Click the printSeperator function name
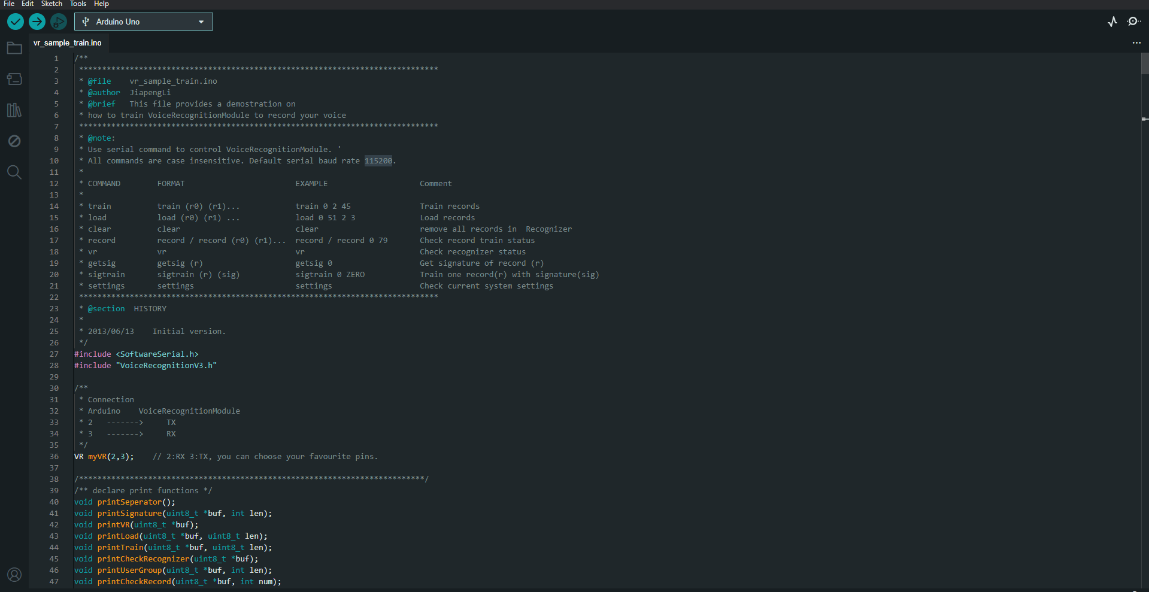This screenshot has width=1149, height=592. (129, 502)
